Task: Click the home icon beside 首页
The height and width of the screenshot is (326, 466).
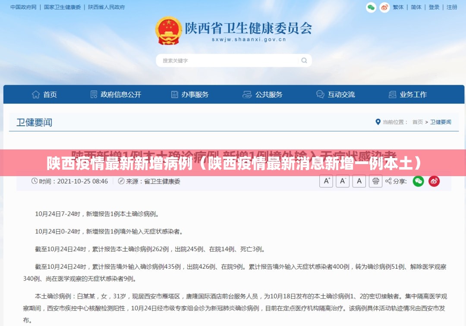Action: [x=36, y=95]
